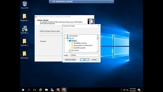Expand the klbackup2018-10-03 folder node
The image size is (163, 92).
coord(70,45)
